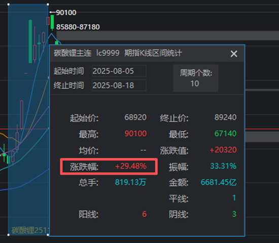This screenshot has width=279, height=243.
Task: Click the top-left selection handle of highlighted range
Action: (9, 4)
